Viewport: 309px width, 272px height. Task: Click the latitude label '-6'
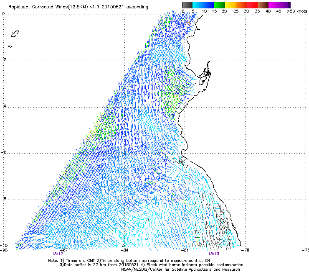4,152
